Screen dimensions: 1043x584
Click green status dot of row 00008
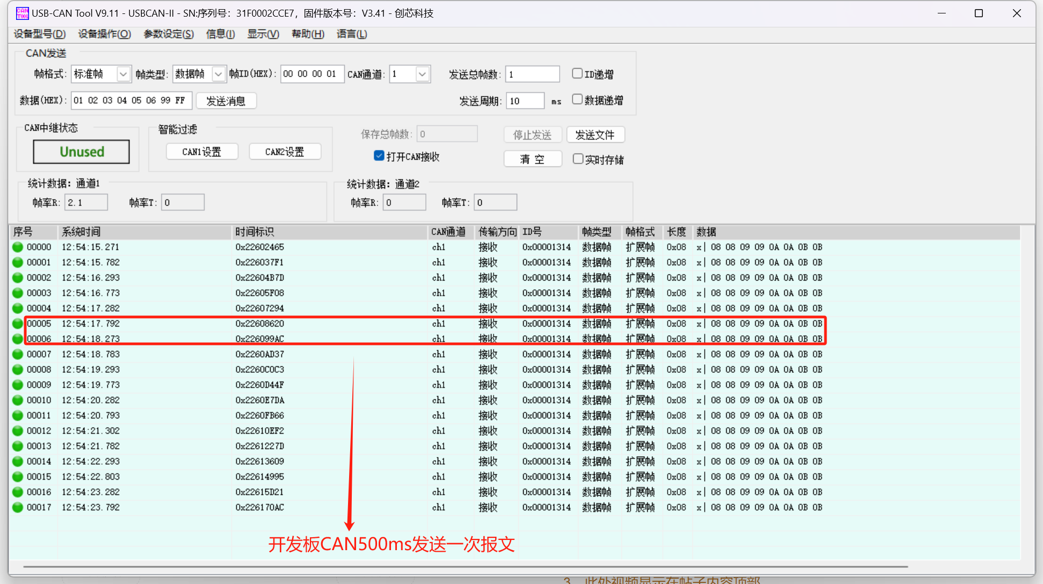(x=18, y=370)
